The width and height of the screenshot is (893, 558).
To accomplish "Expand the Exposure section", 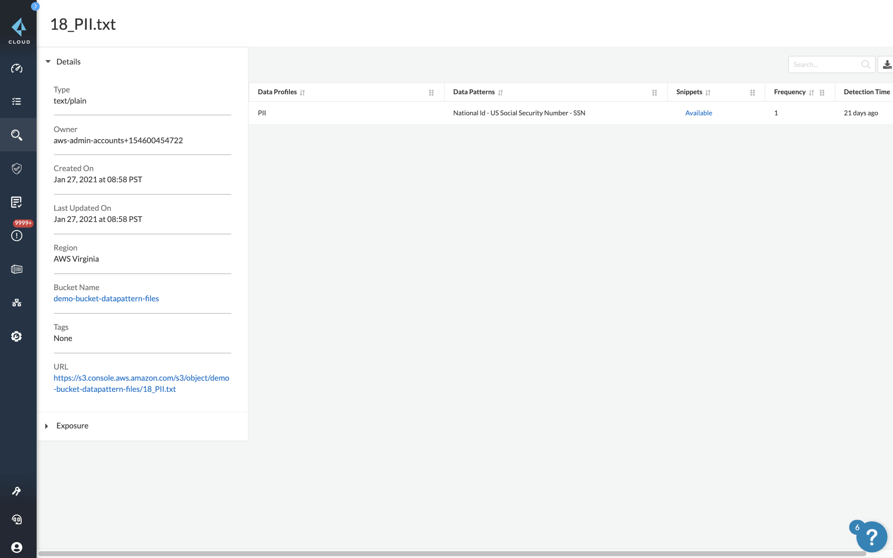I will pos(46,426).
